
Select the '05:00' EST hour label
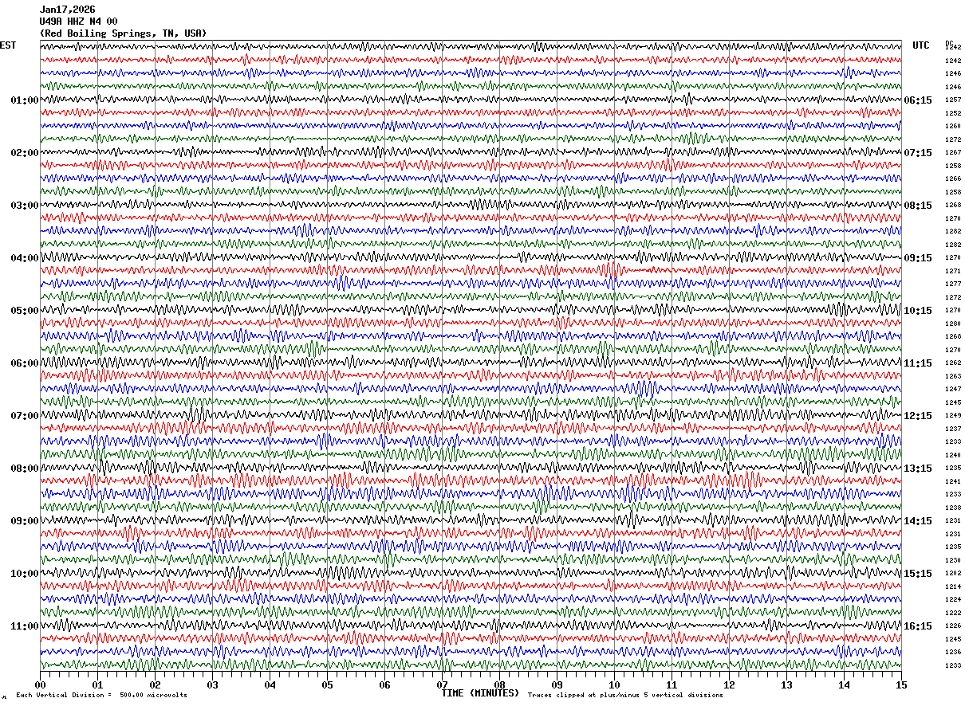(25, 311)
